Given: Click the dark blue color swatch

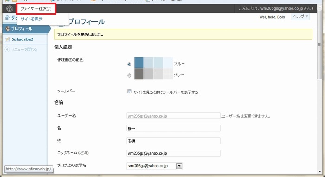Looking at the screenshot, I should [x=139, y=62].
